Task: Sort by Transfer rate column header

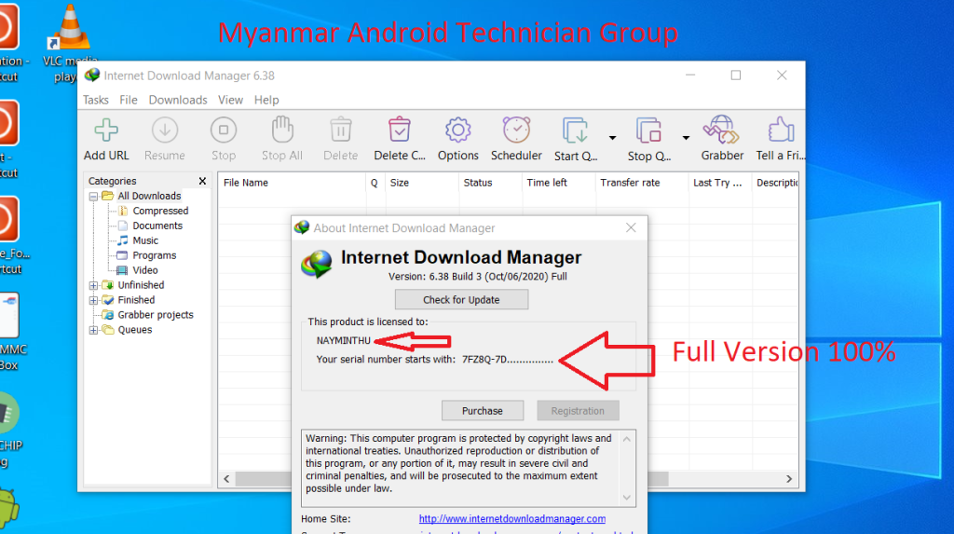Action: coord(642,183)
